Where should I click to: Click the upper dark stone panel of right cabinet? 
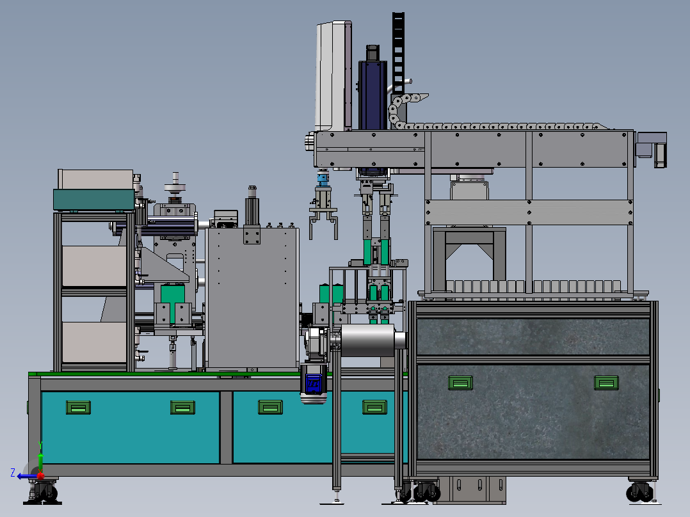(533, 337)
